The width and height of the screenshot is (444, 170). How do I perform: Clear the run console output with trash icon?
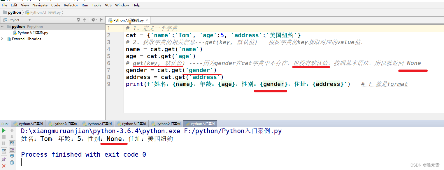click(12, 162)
